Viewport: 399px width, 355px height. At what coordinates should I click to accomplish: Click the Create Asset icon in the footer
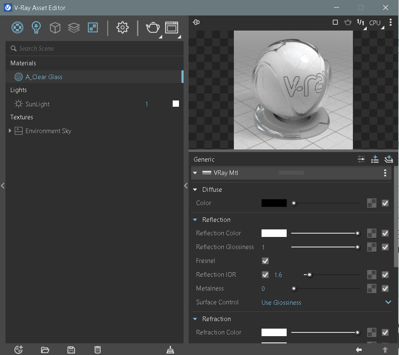pos(18,350)
